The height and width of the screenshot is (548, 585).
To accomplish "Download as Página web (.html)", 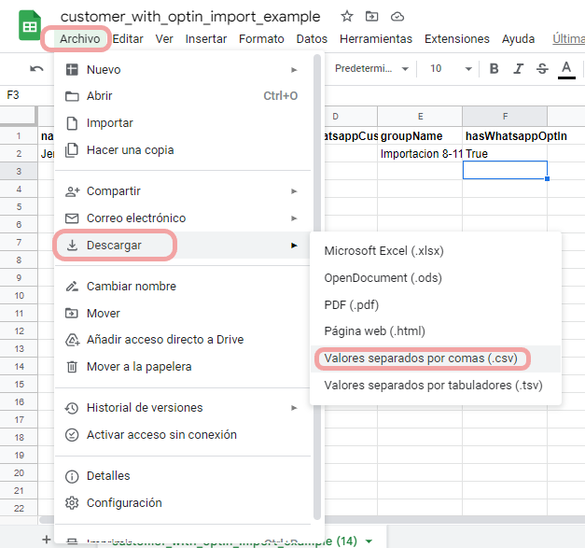I will (436, 331).
